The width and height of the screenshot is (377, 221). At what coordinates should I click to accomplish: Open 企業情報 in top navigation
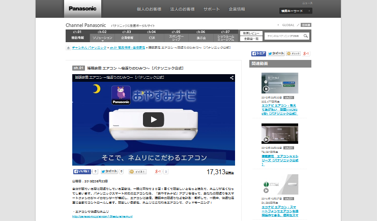(237, 9)
